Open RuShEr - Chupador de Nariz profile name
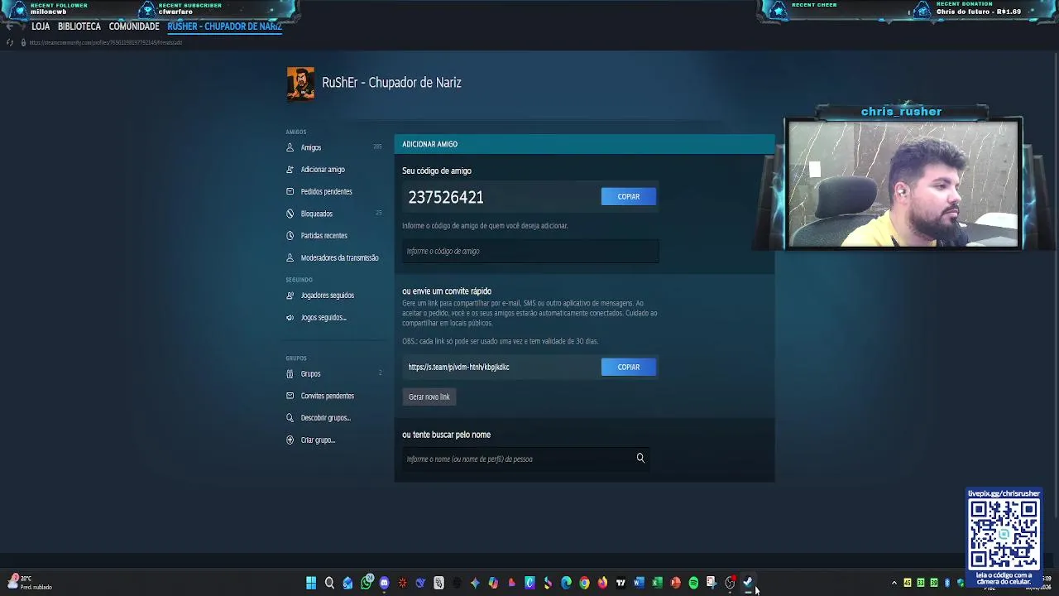 coord(391,83)
